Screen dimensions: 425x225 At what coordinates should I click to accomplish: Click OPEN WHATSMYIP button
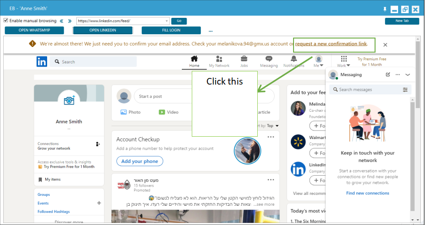click(x=34, y=30)
